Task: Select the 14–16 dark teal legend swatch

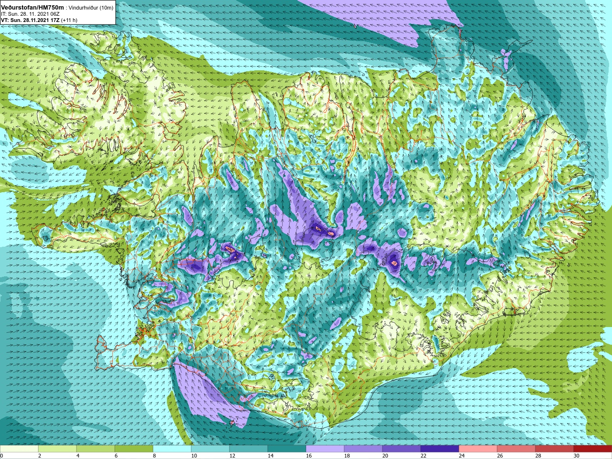Action: click(x=287, y=449)
